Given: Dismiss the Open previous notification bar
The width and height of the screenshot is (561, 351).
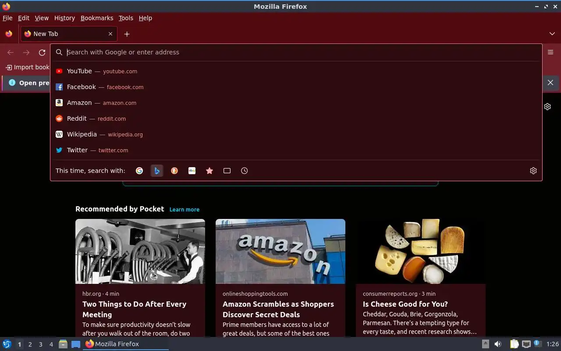Looking at the screenshot, I should 550,82.
